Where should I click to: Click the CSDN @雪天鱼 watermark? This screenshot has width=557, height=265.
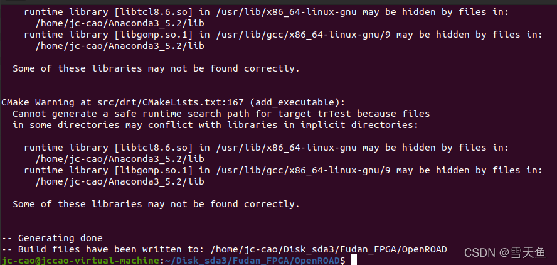(x=505, y=252)
